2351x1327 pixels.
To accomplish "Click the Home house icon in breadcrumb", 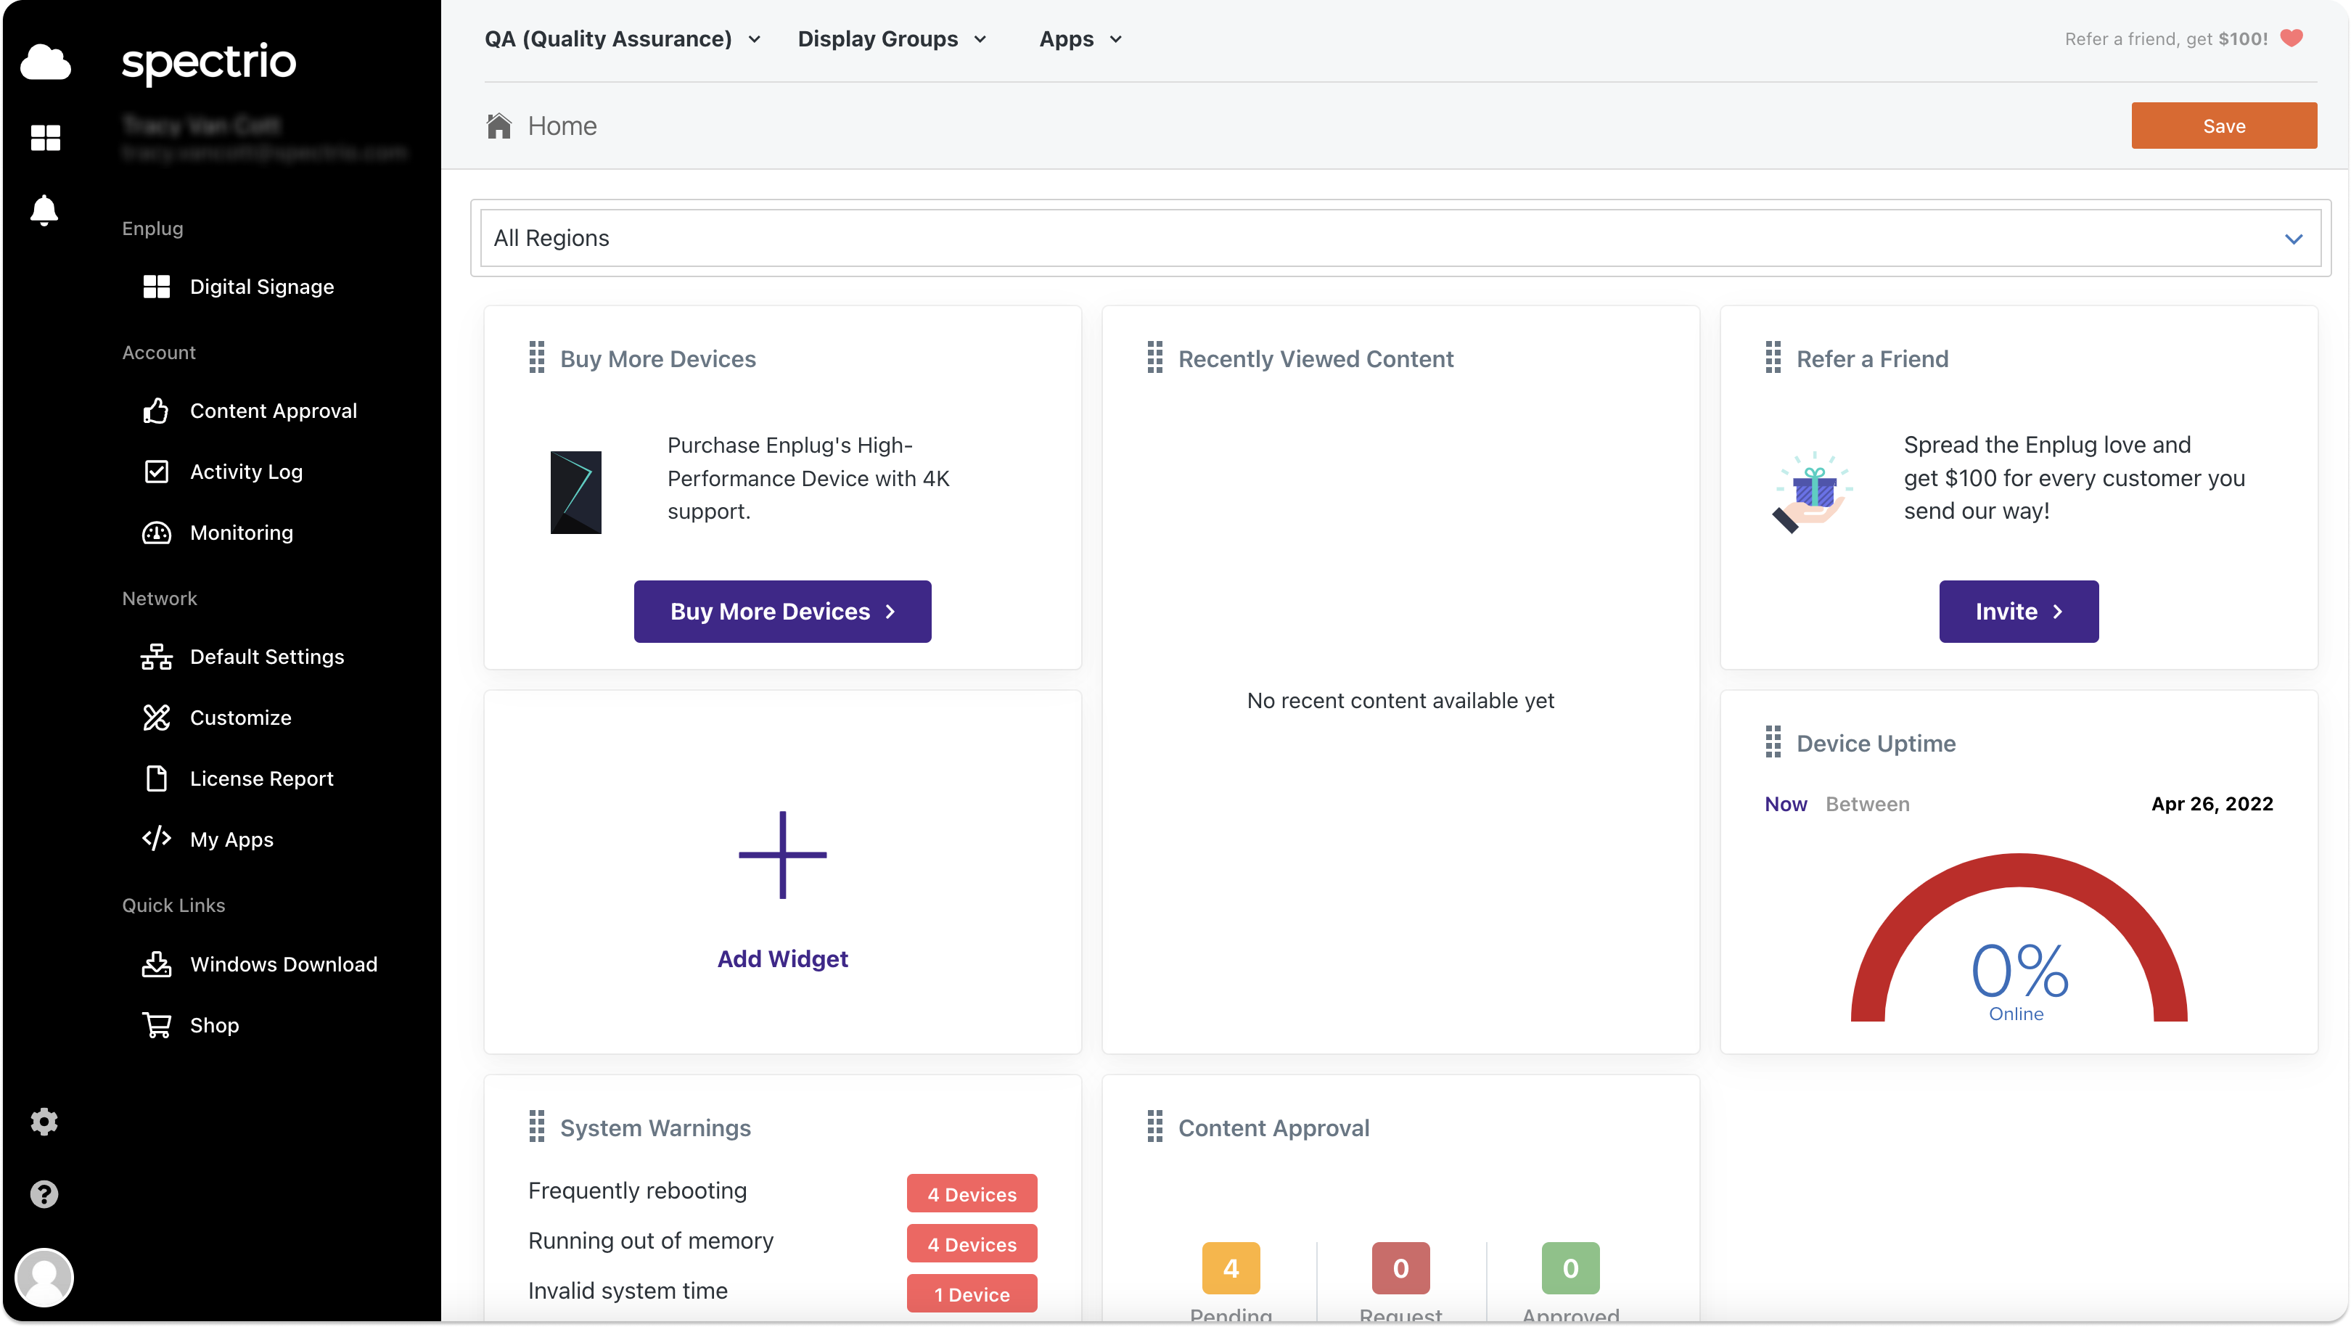I will 498,125.
